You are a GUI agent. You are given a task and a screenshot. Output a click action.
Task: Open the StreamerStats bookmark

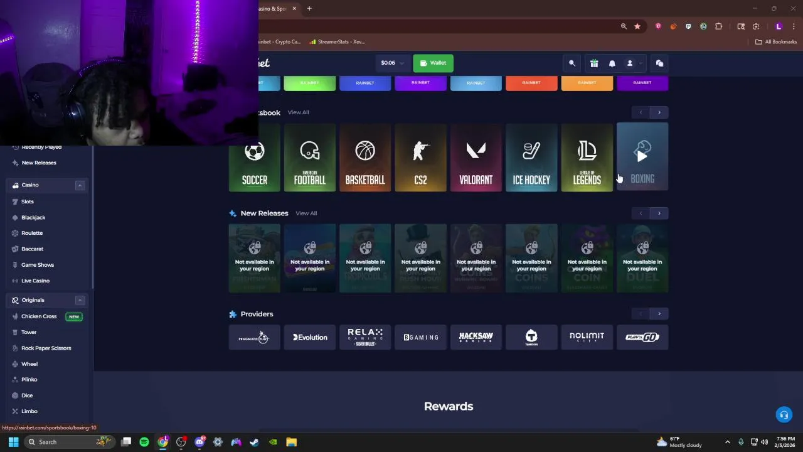[x=337, y=42]
